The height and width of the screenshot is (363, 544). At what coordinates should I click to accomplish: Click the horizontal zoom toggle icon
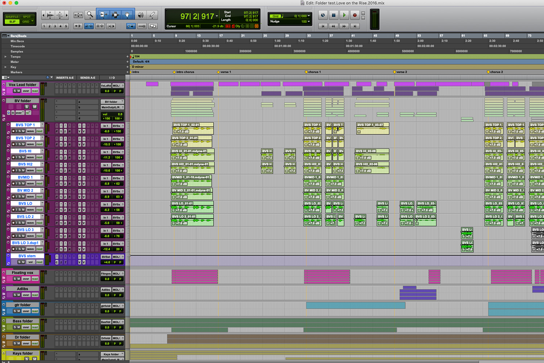(x=78, y=15)
